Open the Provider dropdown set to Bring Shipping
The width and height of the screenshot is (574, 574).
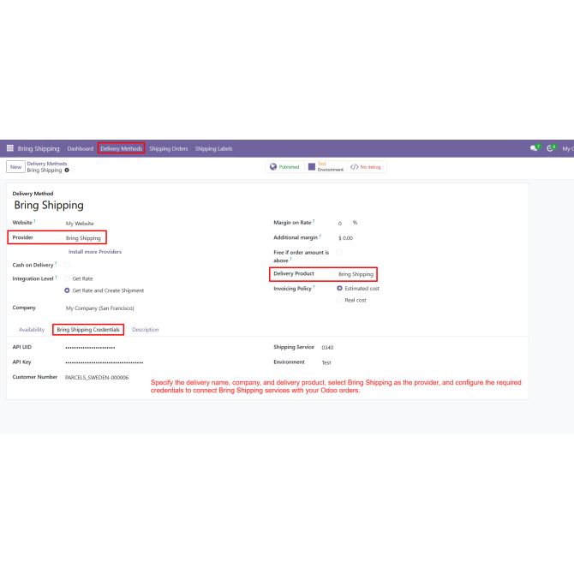(85, 238)
